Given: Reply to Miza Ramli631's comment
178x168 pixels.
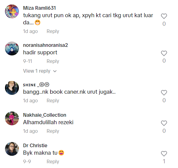Looking at the screenshot, I should [53, 31].
